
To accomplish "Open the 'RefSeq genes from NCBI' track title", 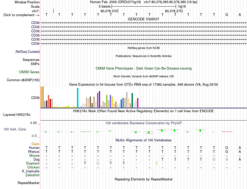I will 144,48.
